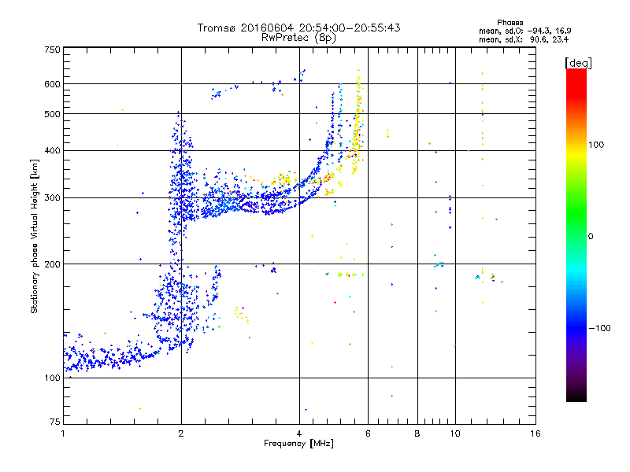Image resolution: width=630 pixels, height=472 pixels.
Task: Select the 'RwPretec (8p)' subtitle
Action: click(298, 38)
